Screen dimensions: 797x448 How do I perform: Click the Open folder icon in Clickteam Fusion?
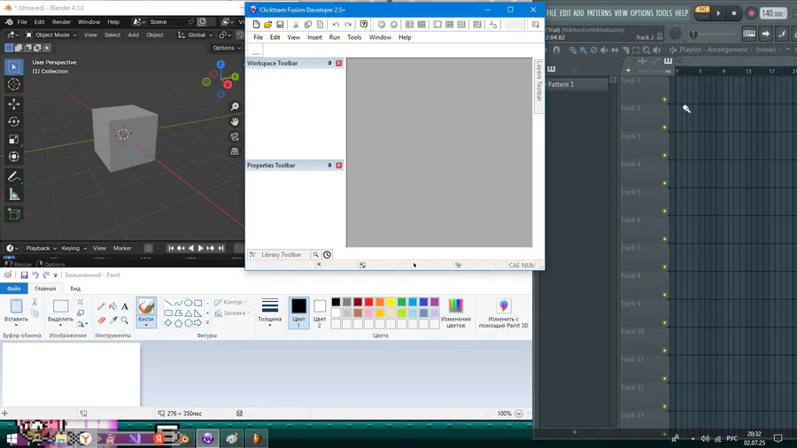click(x=267, y=25)
